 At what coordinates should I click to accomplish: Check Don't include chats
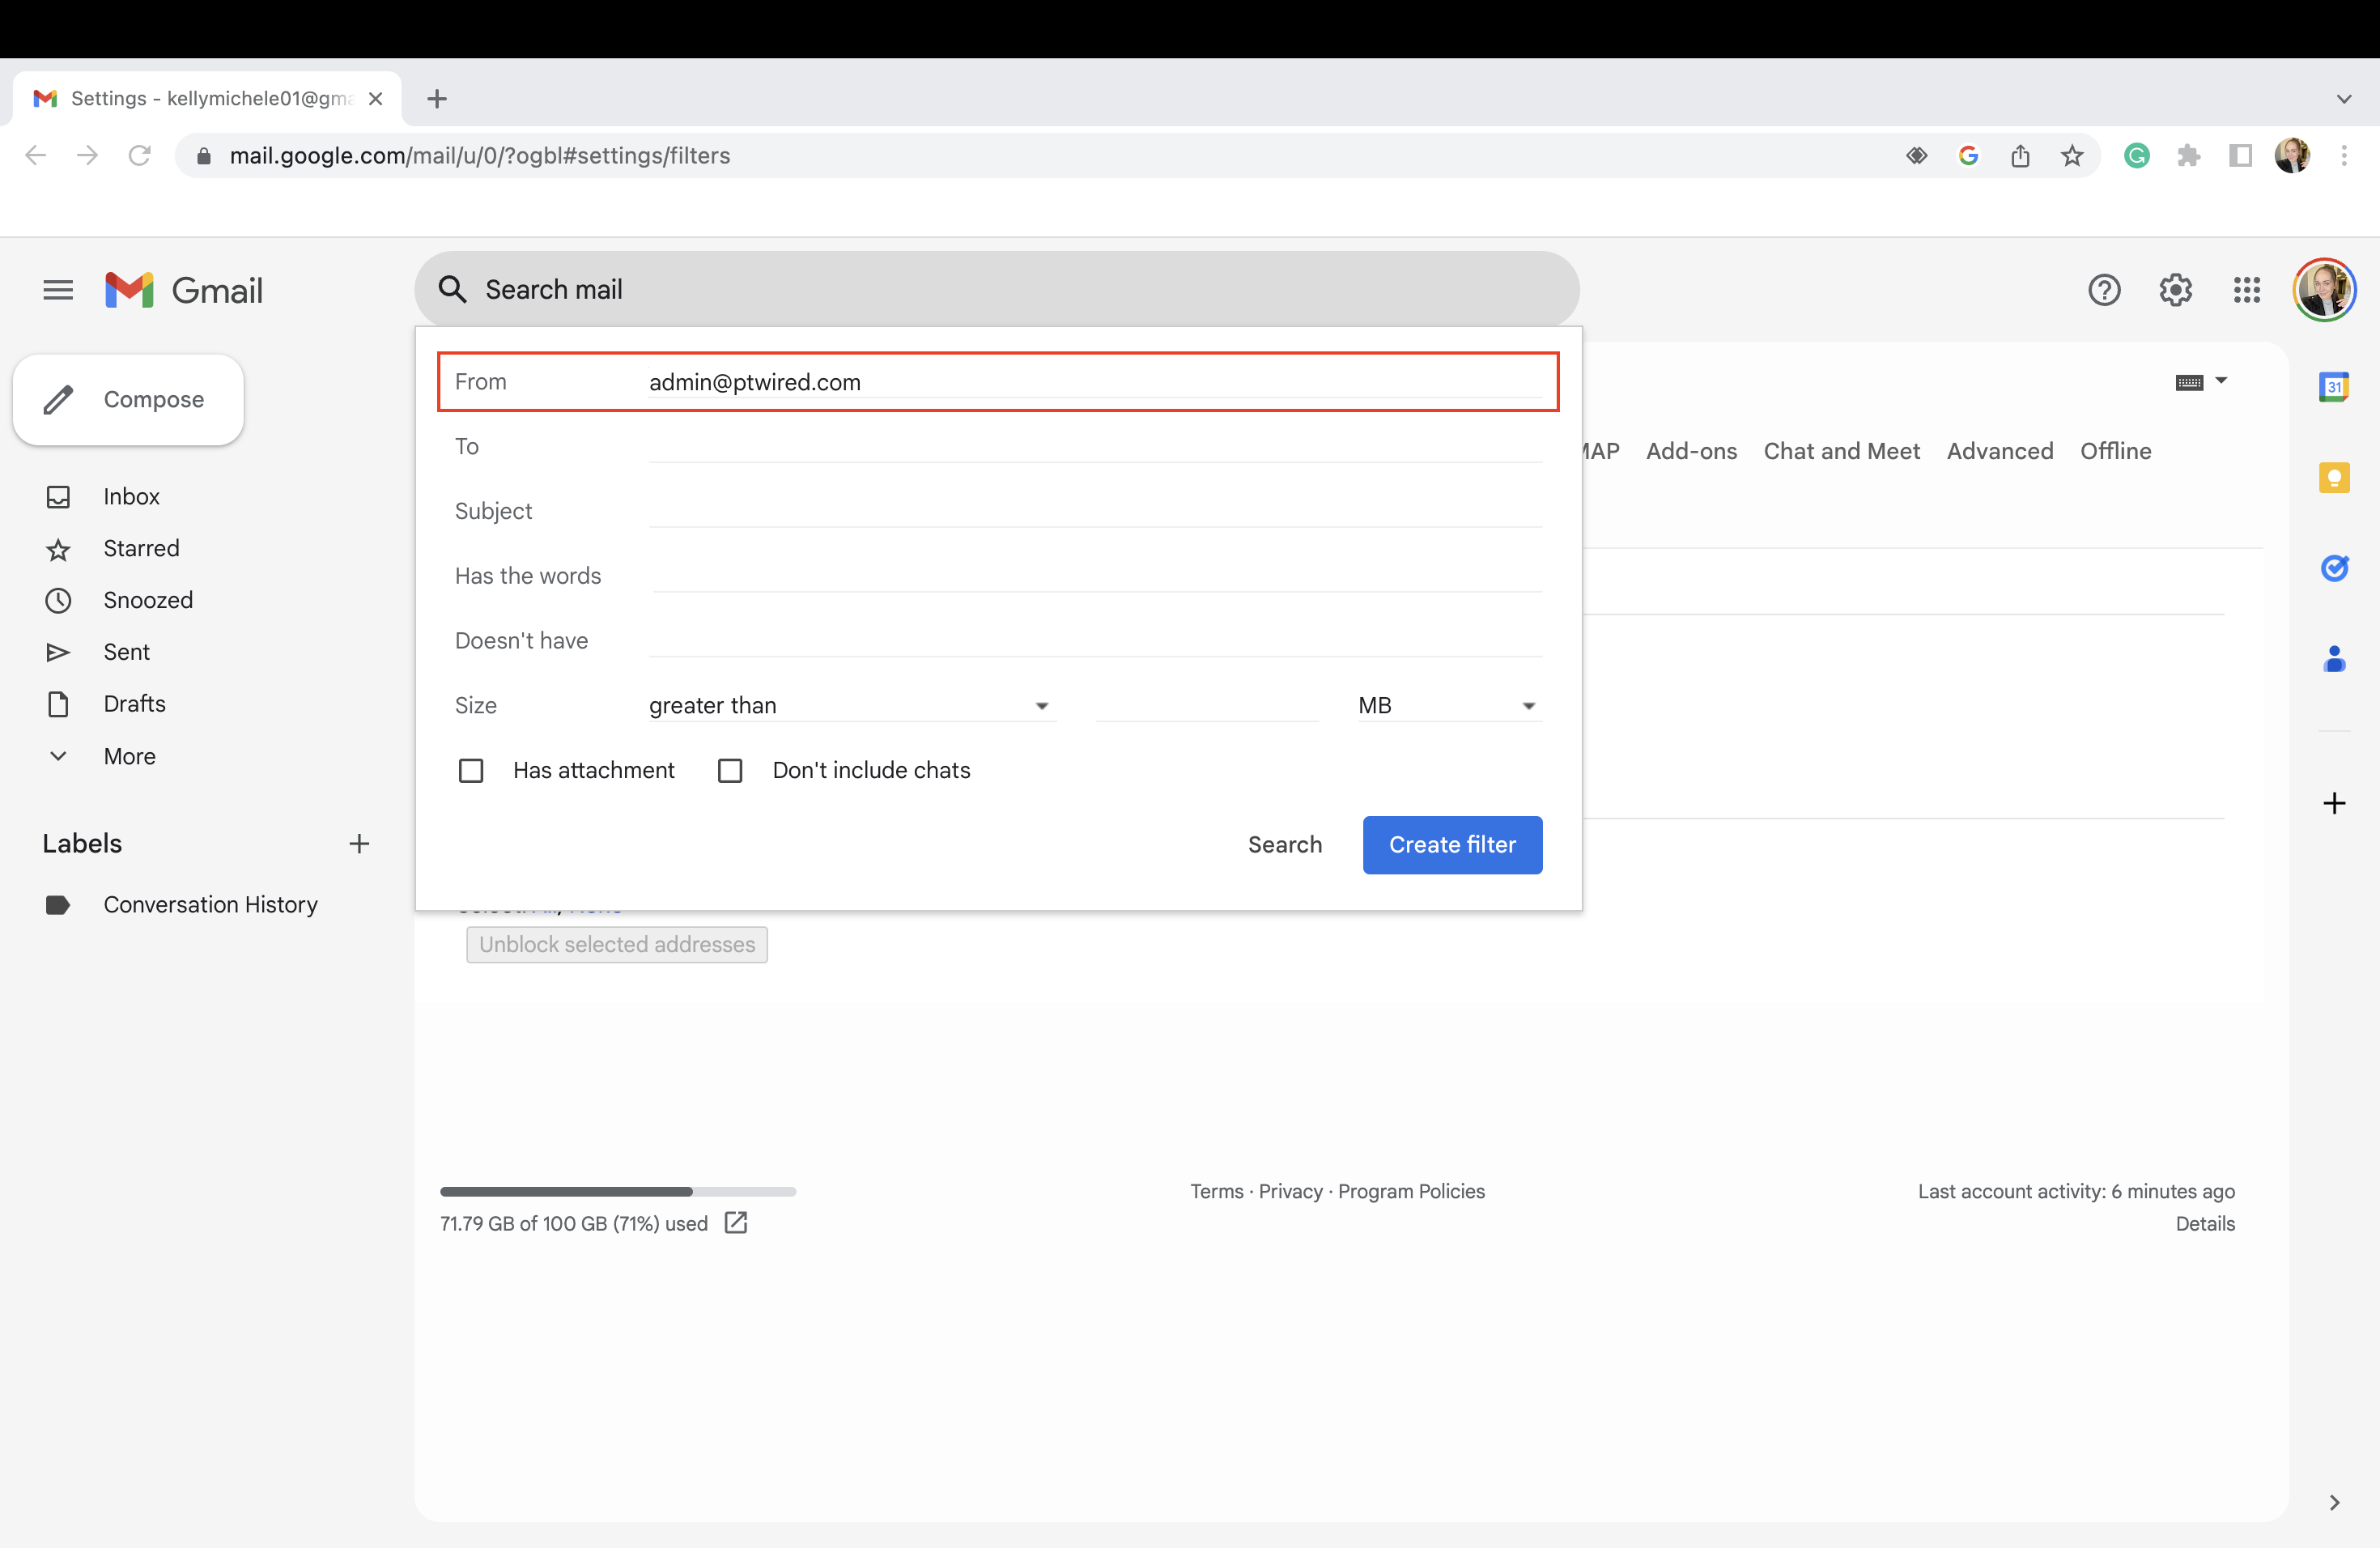730,770
